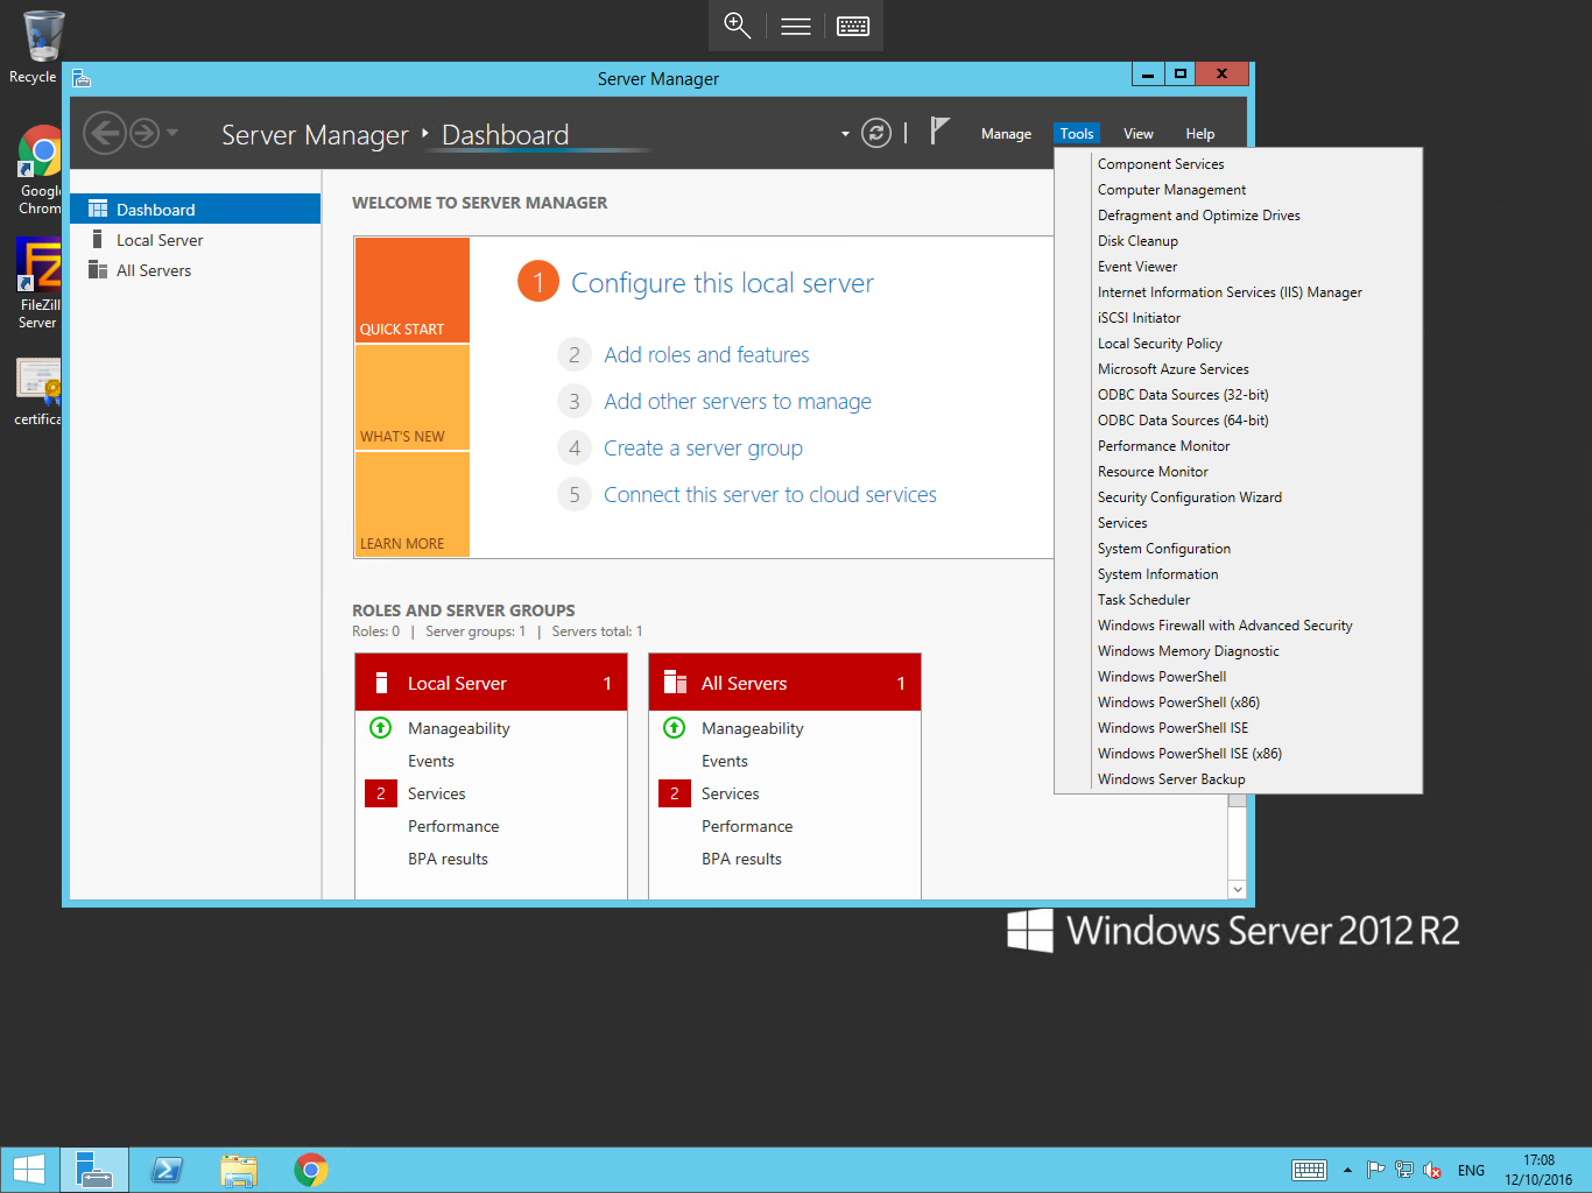Click the back navigation arrow
1592x1193 pixels.
104,133
